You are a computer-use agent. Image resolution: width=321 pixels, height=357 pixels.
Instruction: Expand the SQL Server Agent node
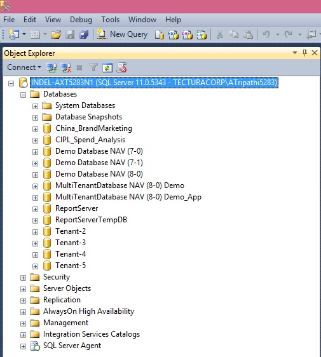(x=23, y=346)
